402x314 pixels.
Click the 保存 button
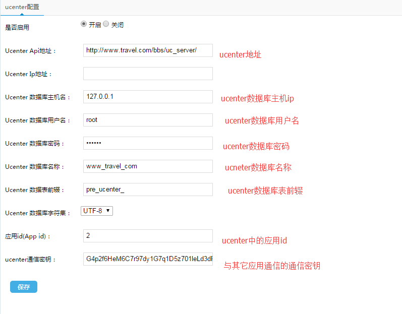(x=24, y=287)
